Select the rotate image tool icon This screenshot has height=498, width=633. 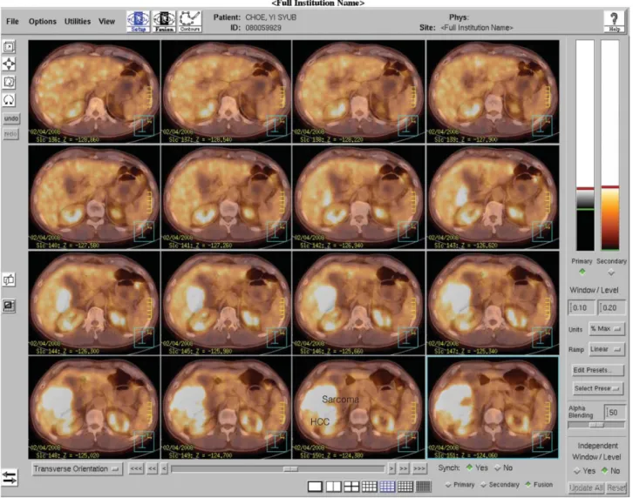(9, 82)
